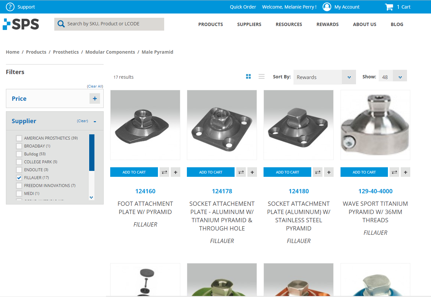Click the Quick Order link

[243, 7]
